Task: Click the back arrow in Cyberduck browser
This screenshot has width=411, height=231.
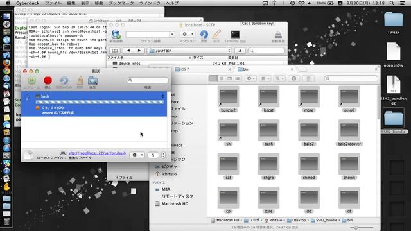Action: click(128, 51)
